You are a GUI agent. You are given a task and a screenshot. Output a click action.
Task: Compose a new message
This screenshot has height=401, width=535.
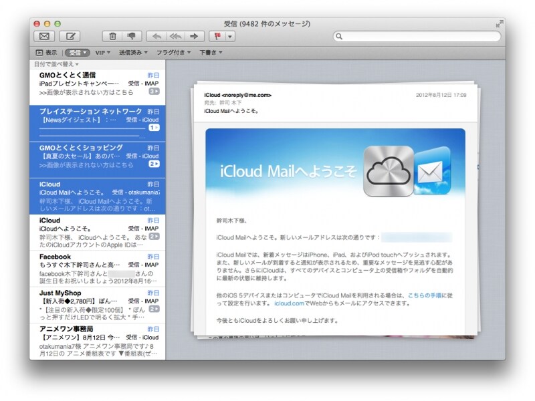coord(70,37)
